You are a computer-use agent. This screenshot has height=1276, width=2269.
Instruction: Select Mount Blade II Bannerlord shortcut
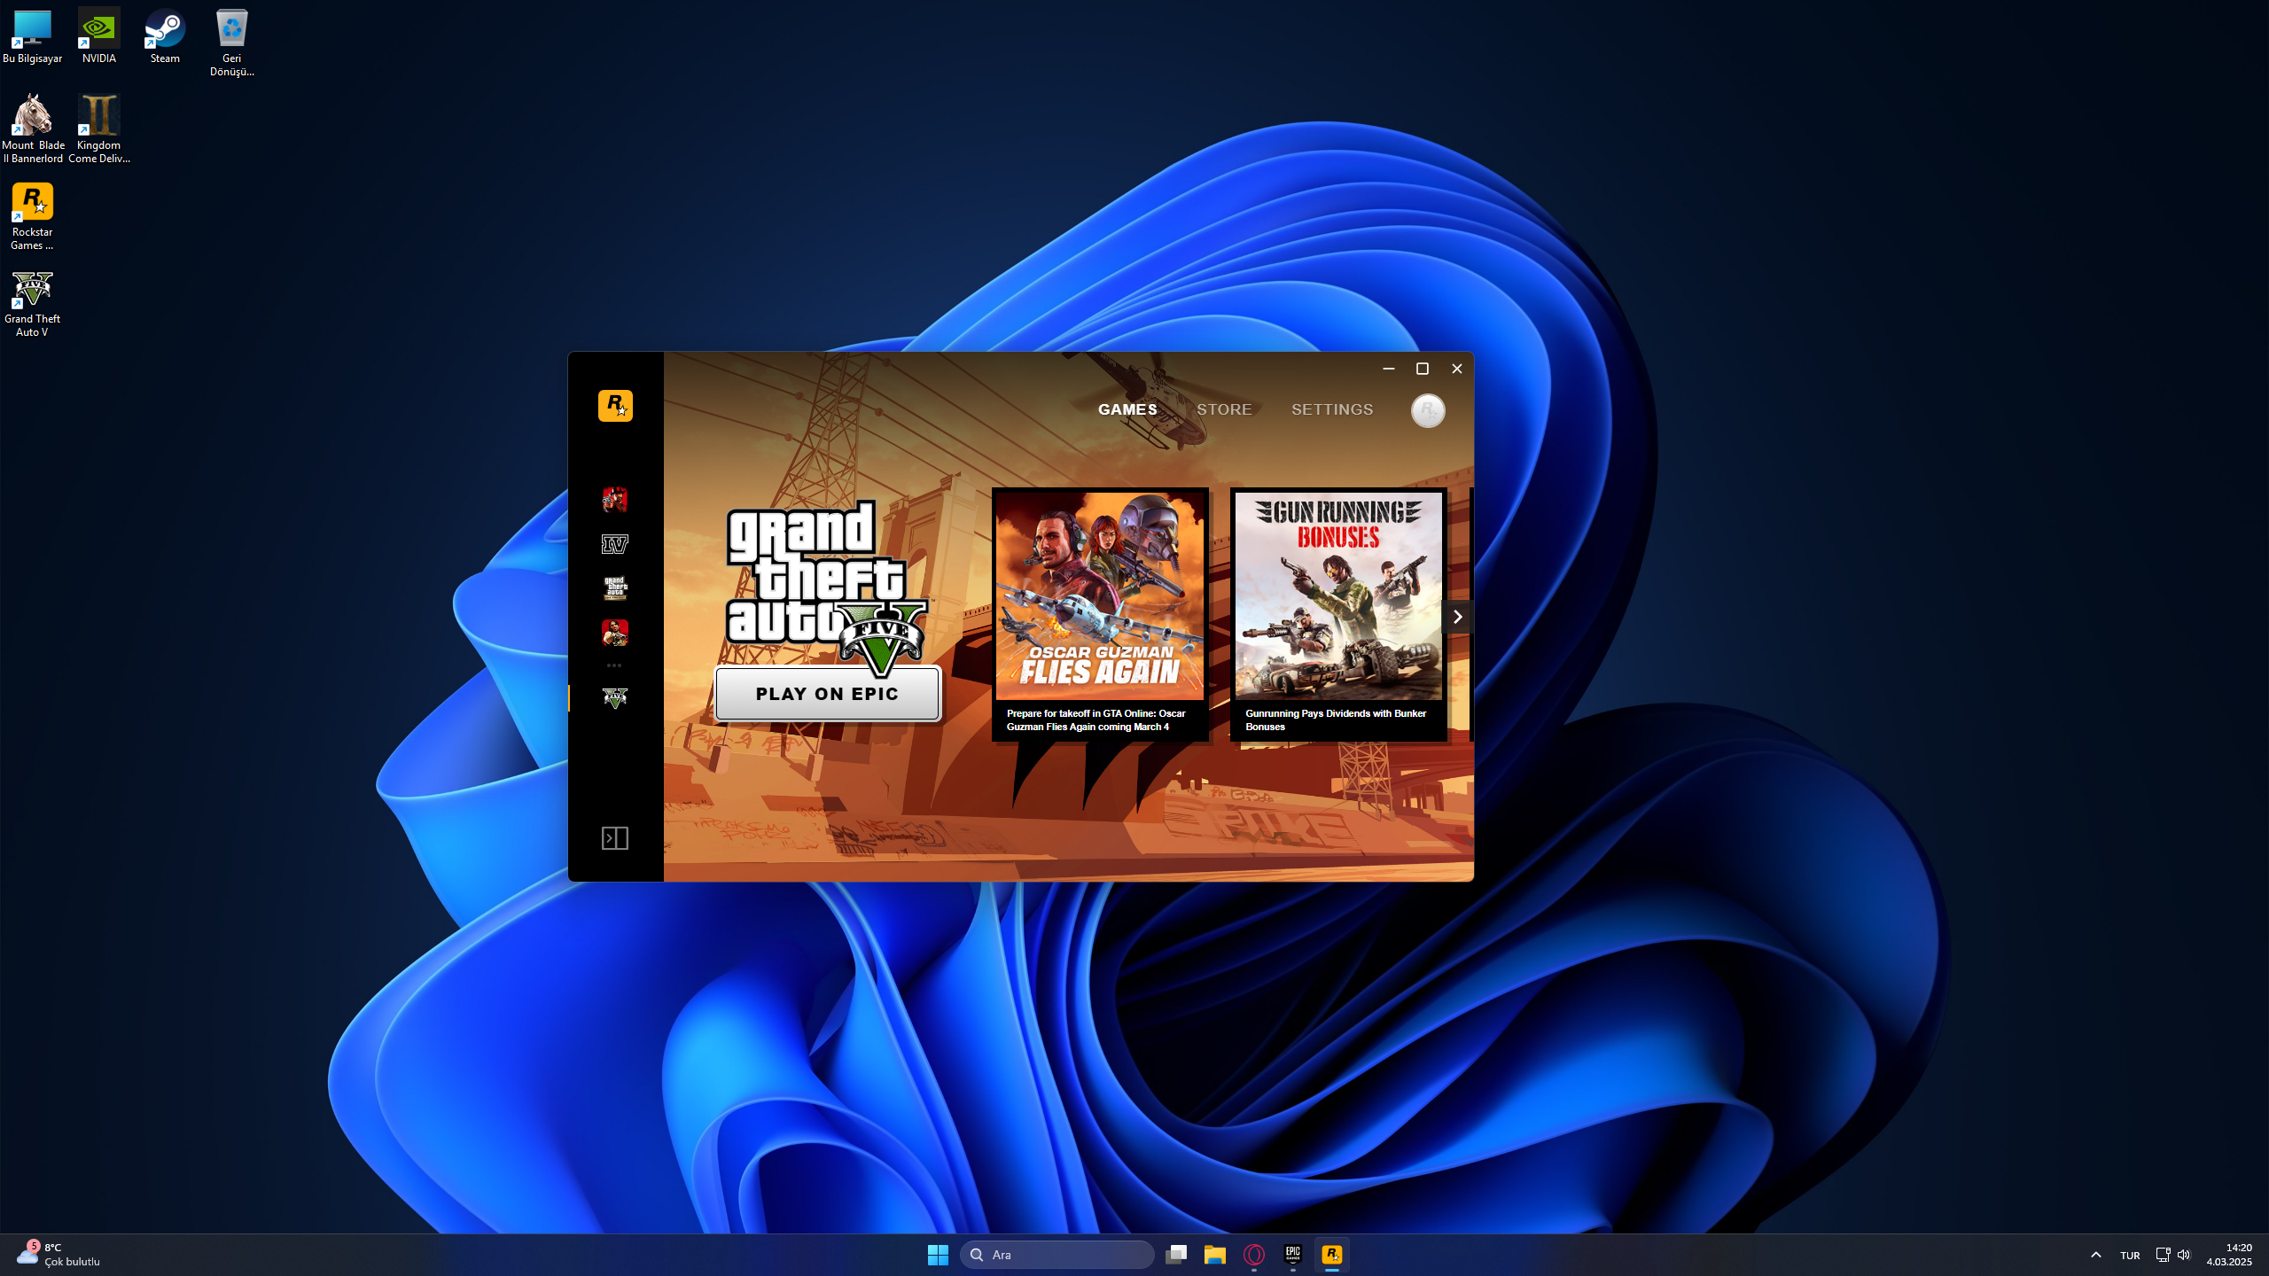(33, 129)
